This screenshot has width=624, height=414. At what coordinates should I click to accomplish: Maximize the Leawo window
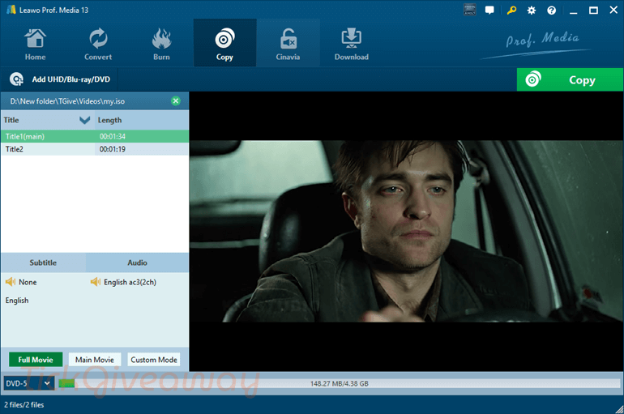(x=593, y=11)
